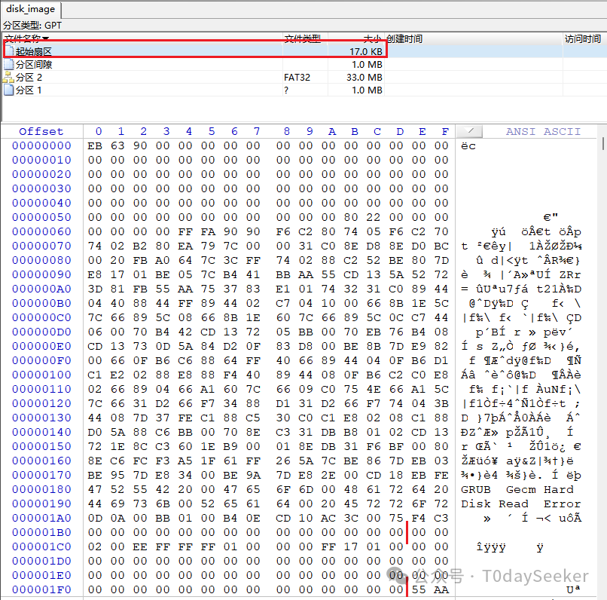Open the text column dropdown button
The image size is (607, 600).
470,131
